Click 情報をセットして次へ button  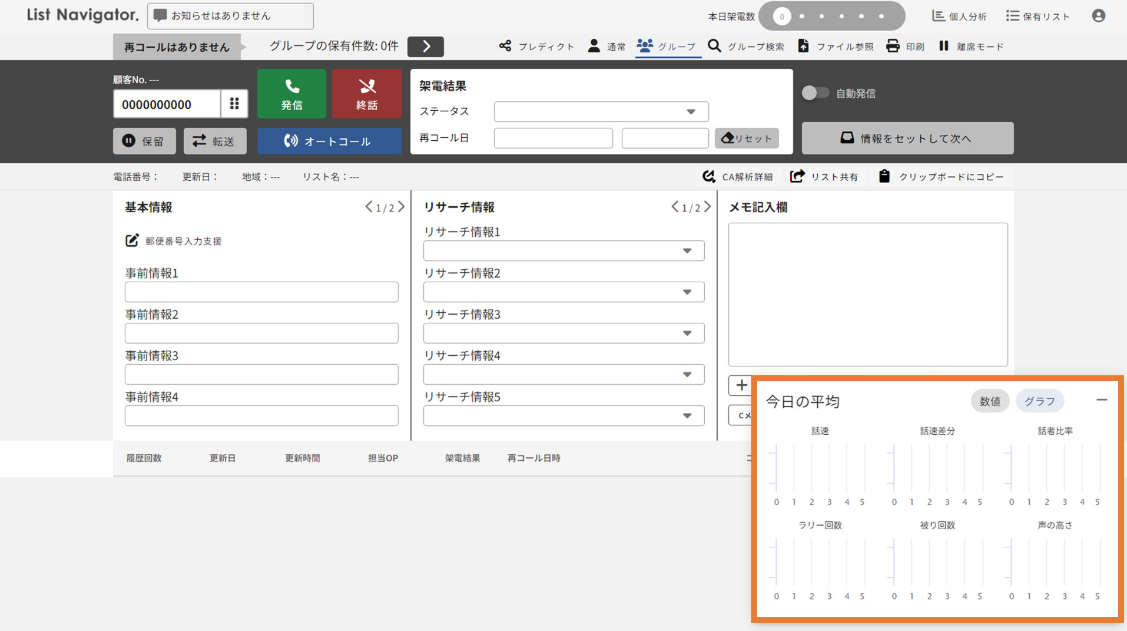[x=907, y=138]
